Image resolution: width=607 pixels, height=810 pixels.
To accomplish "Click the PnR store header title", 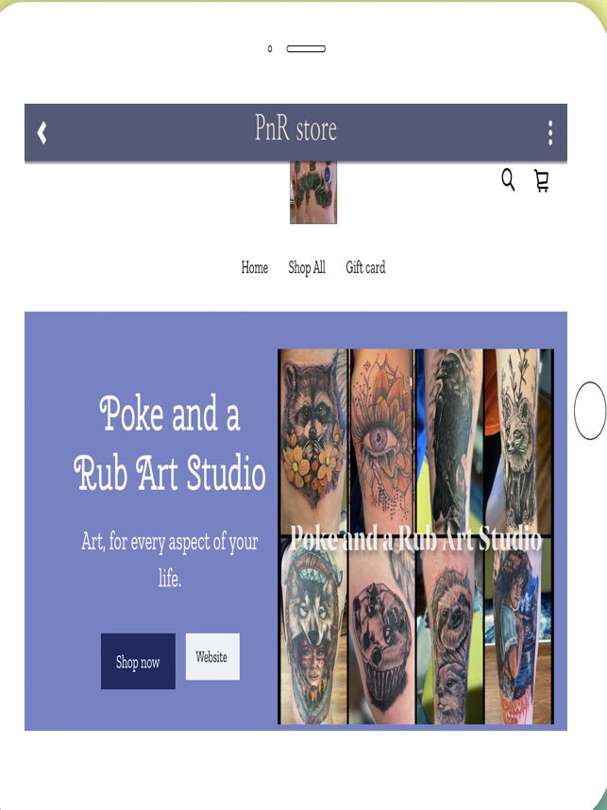I will click(x=296, y=128).
